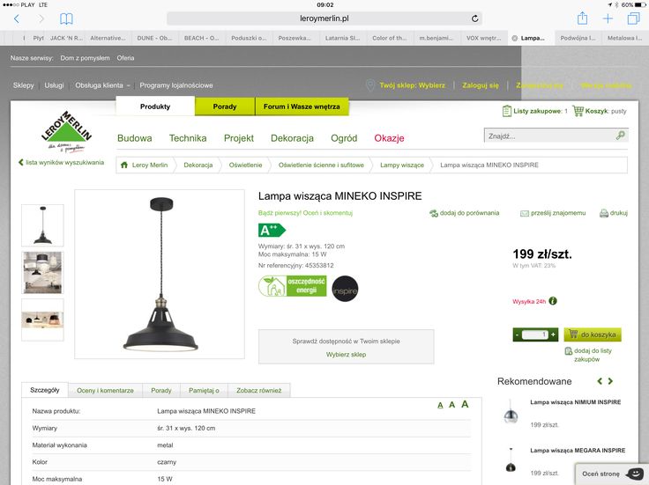The height and width of the screenshot is (485, 649).
Task: Show all open tabs overview icon
Action: coord(633,18)
